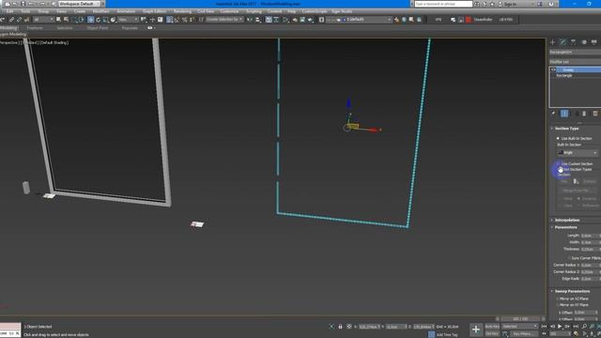Click the Mirror tool icon

[x=250, y=20]
